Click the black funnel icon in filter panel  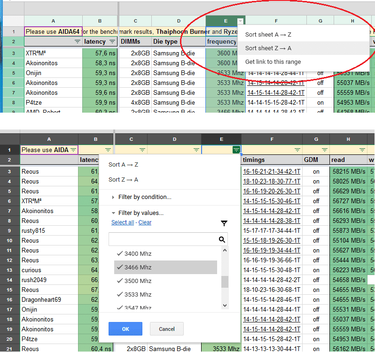click(x=224, y=223)
